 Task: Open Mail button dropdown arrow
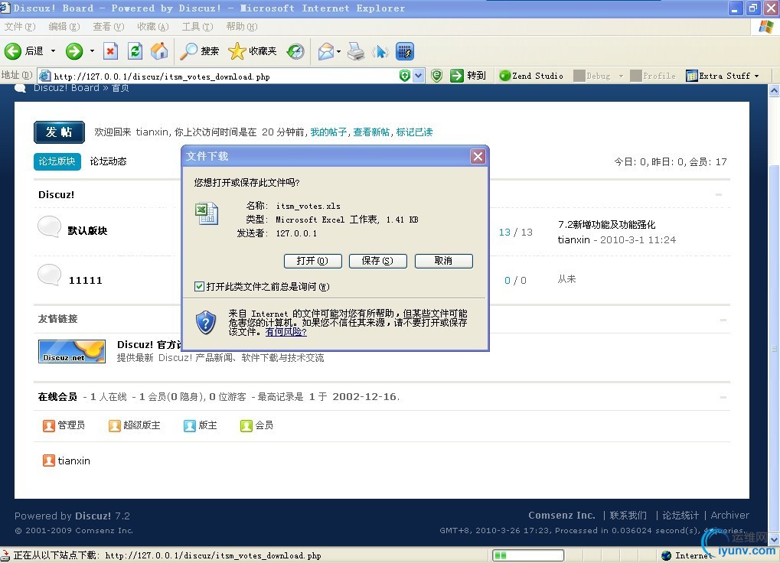tap(339, 51)
